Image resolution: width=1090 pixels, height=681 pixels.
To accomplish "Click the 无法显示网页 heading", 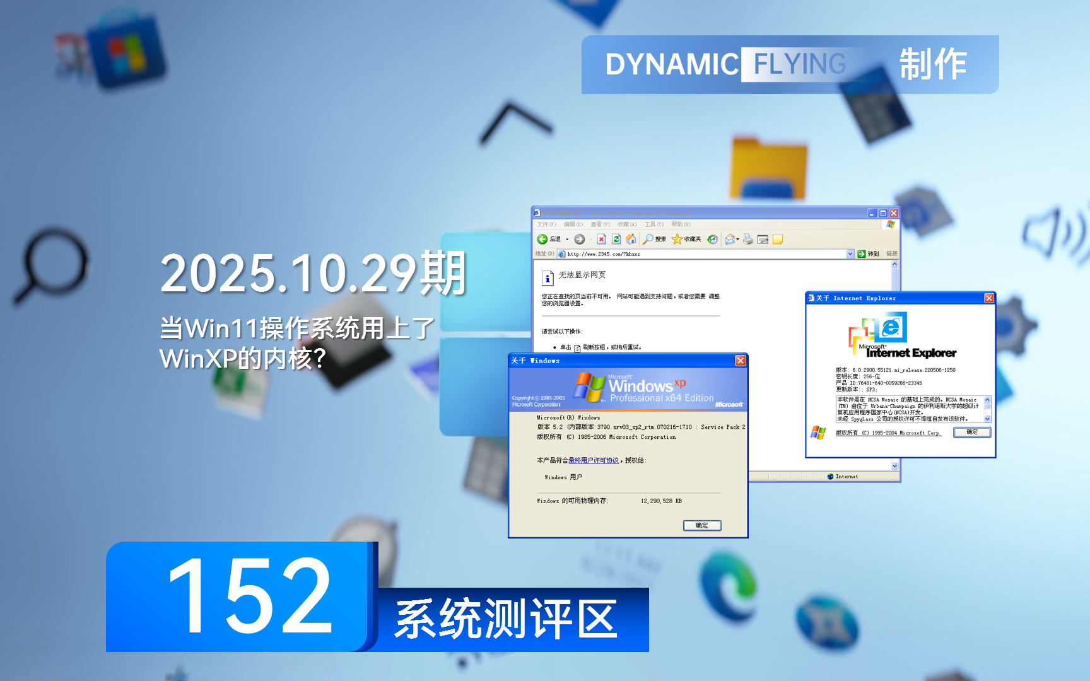I will tap(582, 275).
